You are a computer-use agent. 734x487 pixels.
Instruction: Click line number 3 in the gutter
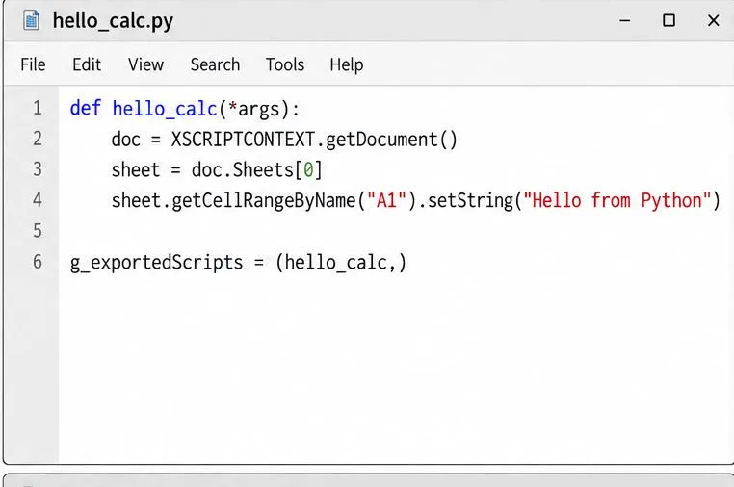click(x=38, y=169)
